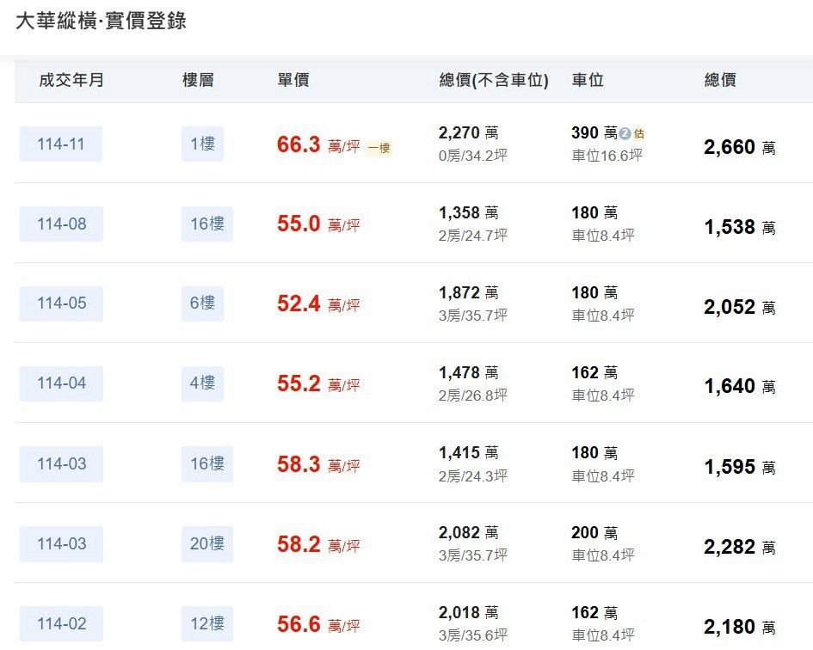
Task: Click the 2,282 萬 total price
Action: 739,547
